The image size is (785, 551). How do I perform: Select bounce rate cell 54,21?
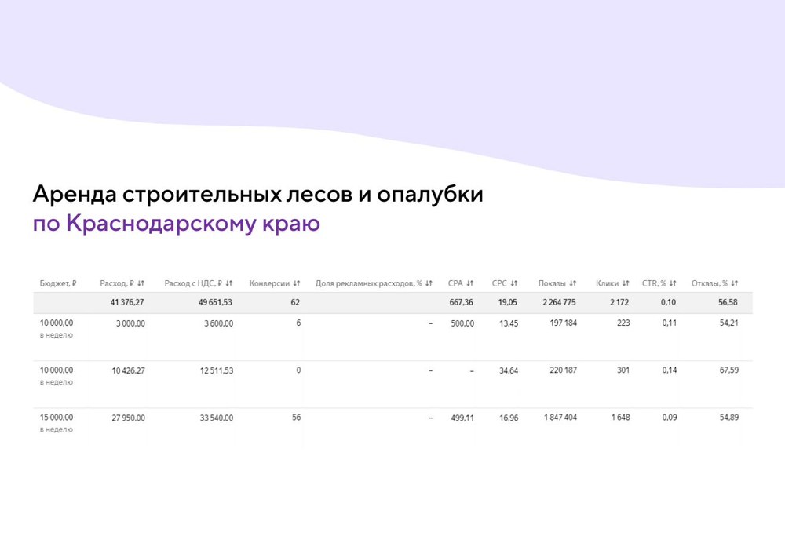tap(729, 323)
